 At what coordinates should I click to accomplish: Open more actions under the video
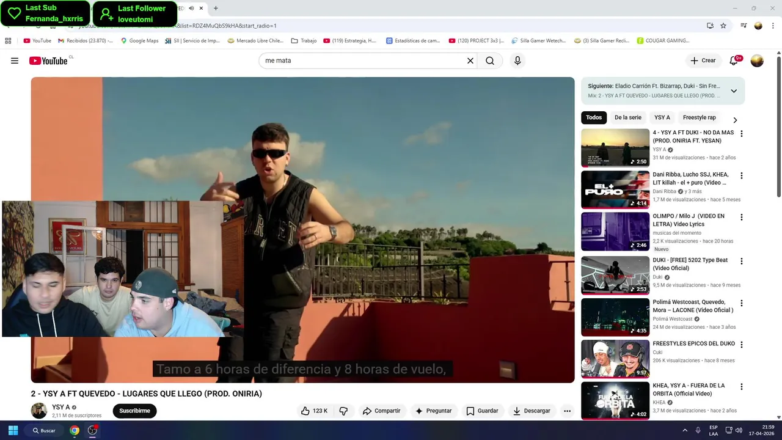[567, 411]
